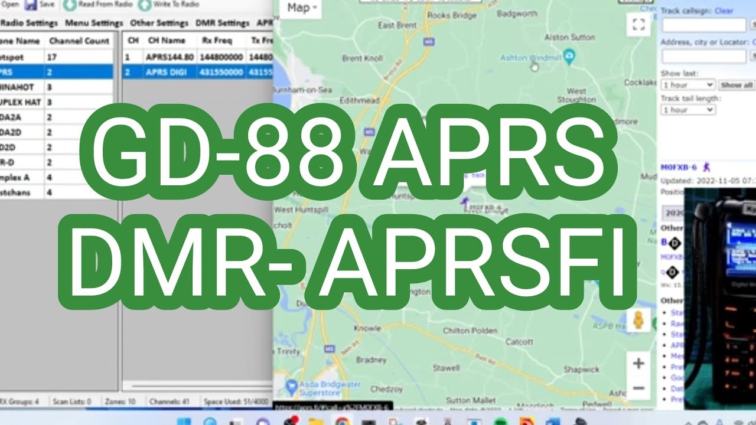Click the Read From Radio toolbar button
Viewport: 756px width, 425px height.
(x=97, y=5)
